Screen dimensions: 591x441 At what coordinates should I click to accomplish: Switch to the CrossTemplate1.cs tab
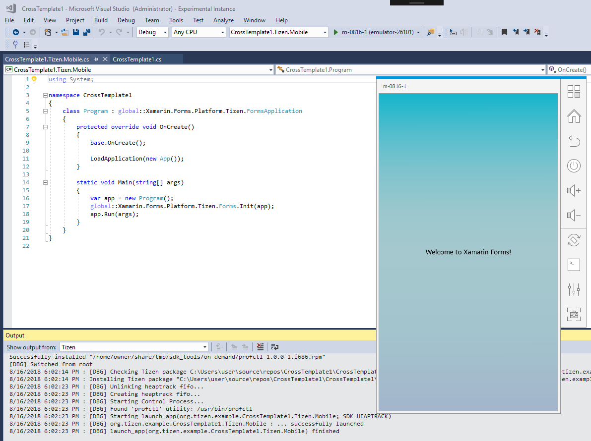coord(137,59)
